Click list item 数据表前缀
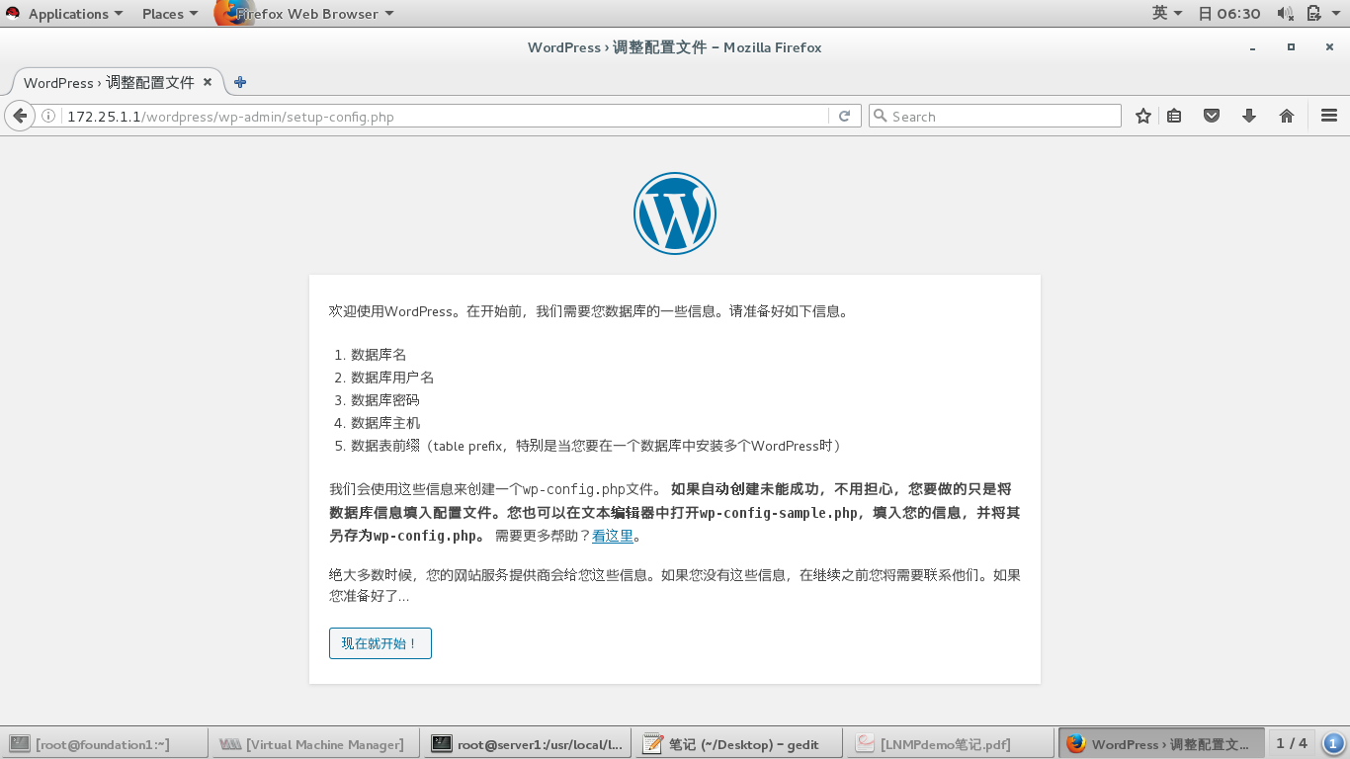Viewport: 1350px width, 759px height. click(x=597, y=446)
